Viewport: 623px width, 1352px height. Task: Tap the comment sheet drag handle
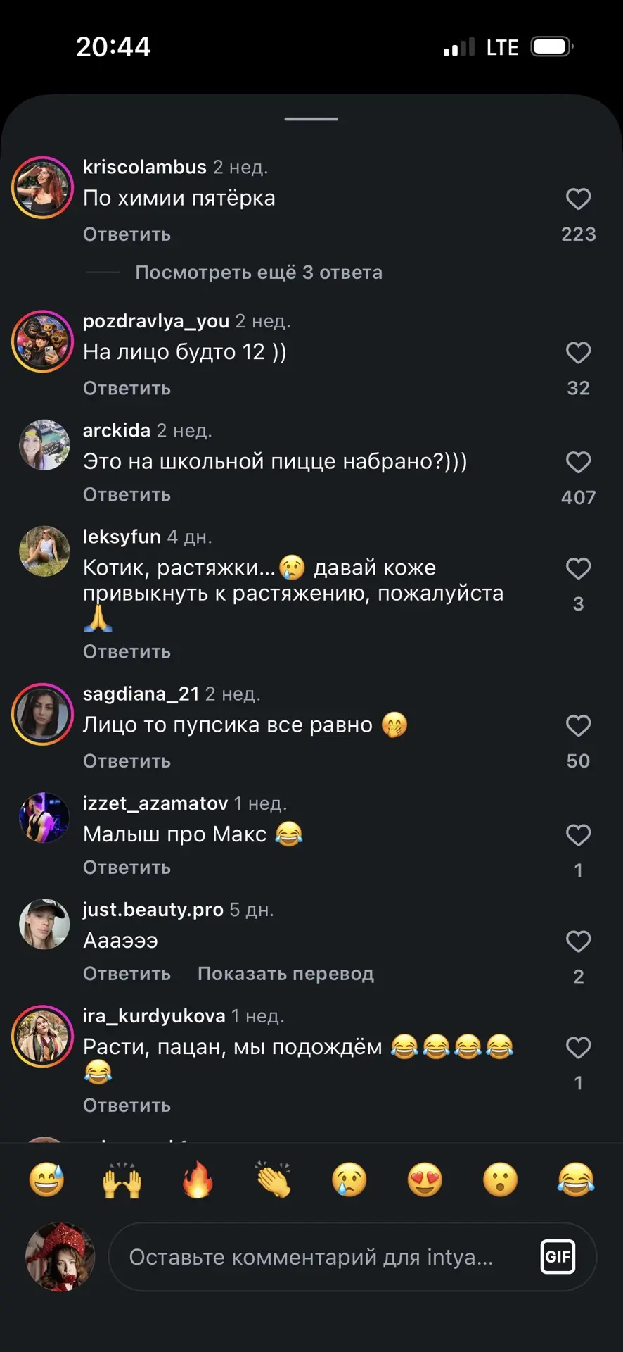click(311, 119)
